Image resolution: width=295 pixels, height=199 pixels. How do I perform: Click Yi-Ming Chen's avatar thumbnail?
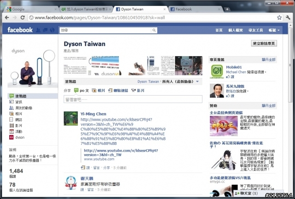pos(71,119)
